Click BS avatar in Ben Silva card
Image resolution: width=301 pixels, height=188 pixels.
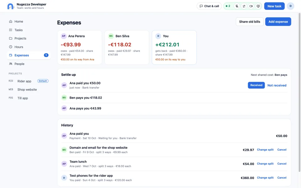tap(111, 36)
